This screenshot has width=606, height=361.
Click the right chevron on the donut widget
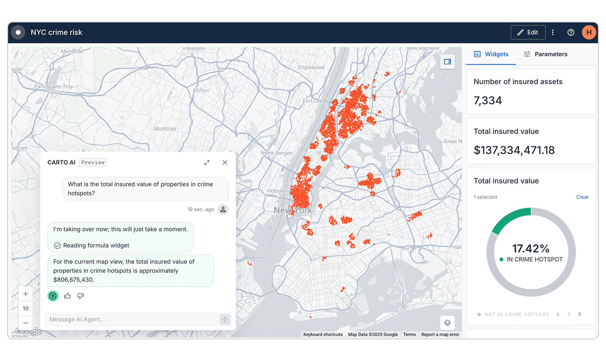pyautogui.click(x=579, y=314)
